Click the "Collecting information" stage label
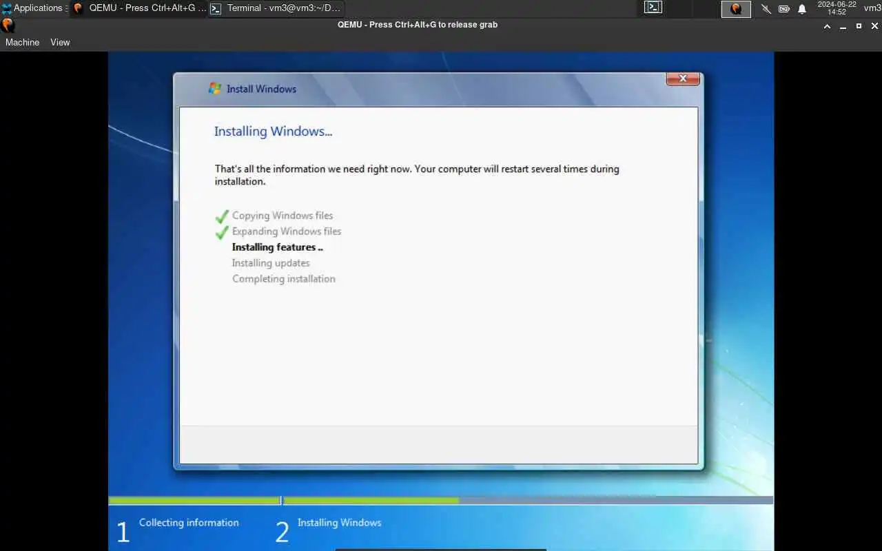 pyautogui.click(x=189, y=523)
